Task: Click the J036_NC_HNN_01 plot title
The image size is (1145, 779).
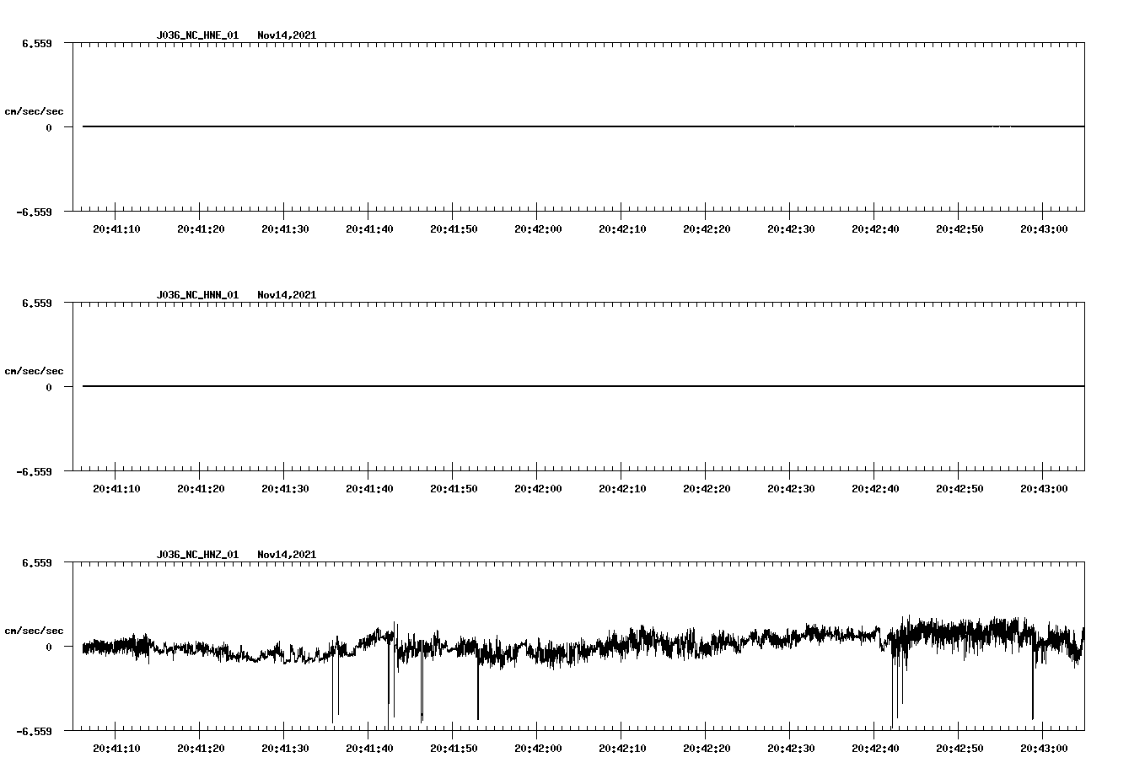Action: (x=197, y=295)
